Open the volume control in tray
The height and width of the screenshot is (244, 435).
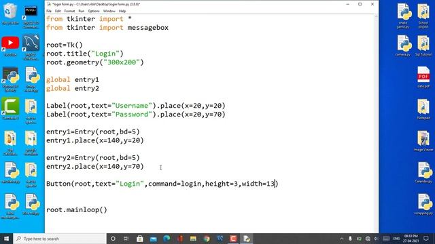pos(377,239)
